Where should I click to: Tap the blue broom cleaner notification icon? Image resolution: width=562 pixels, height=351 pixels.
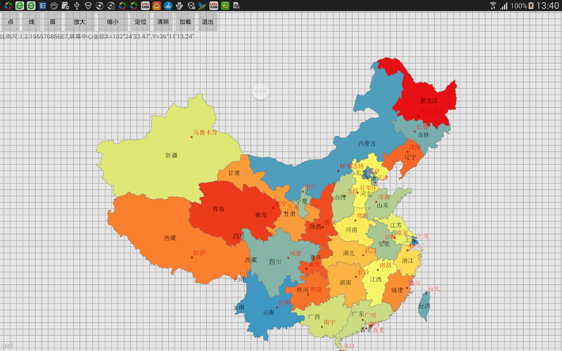point(168,6)
